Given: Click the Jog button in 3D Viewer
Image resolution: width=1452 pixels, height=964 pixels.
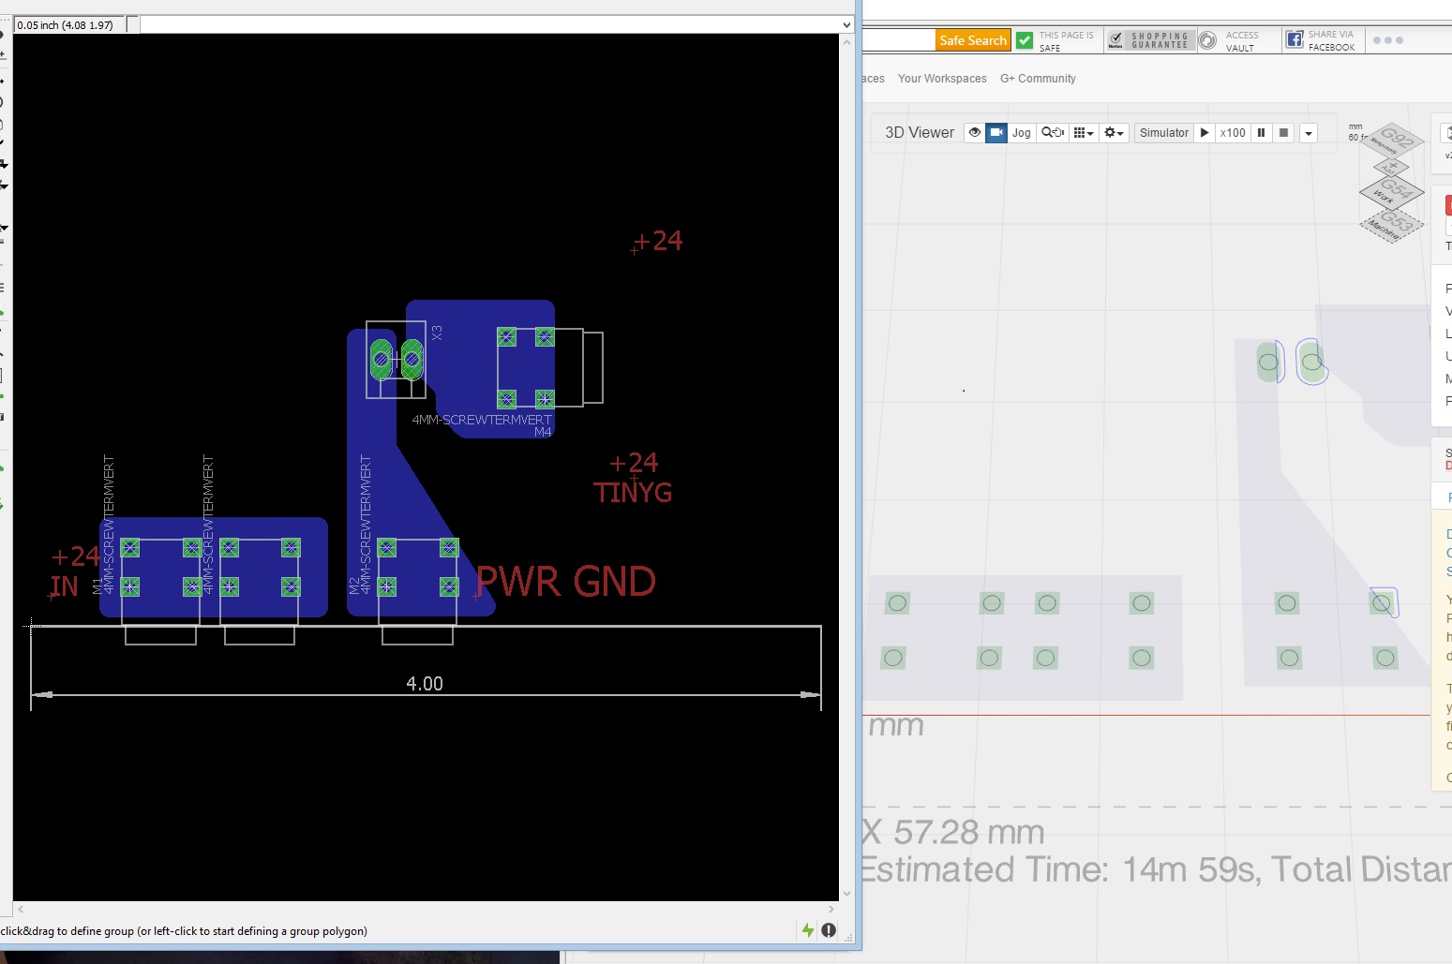Looking at the screenshot, I should pos(1021,133).
